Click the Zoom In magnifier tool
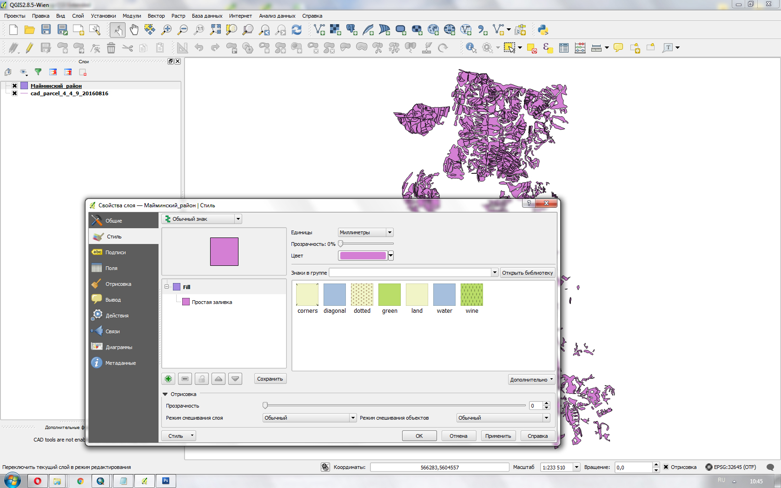This screenshot has height=488, width=781. [x=166, y=30]
